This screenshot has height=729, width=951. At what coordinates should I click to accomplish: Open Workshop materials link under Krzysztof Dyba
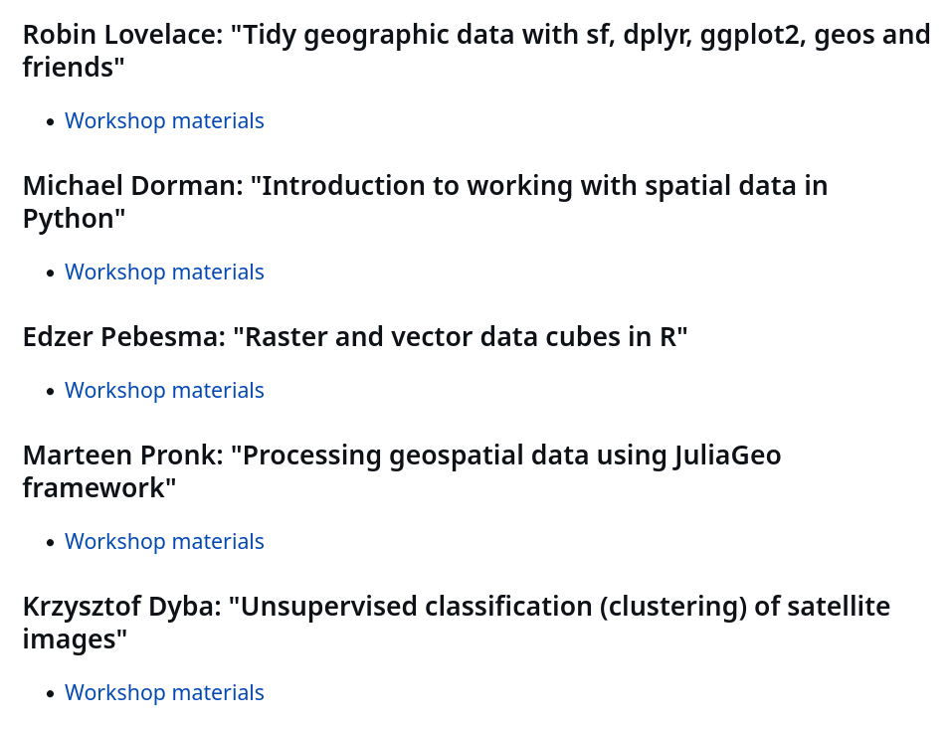164,692
